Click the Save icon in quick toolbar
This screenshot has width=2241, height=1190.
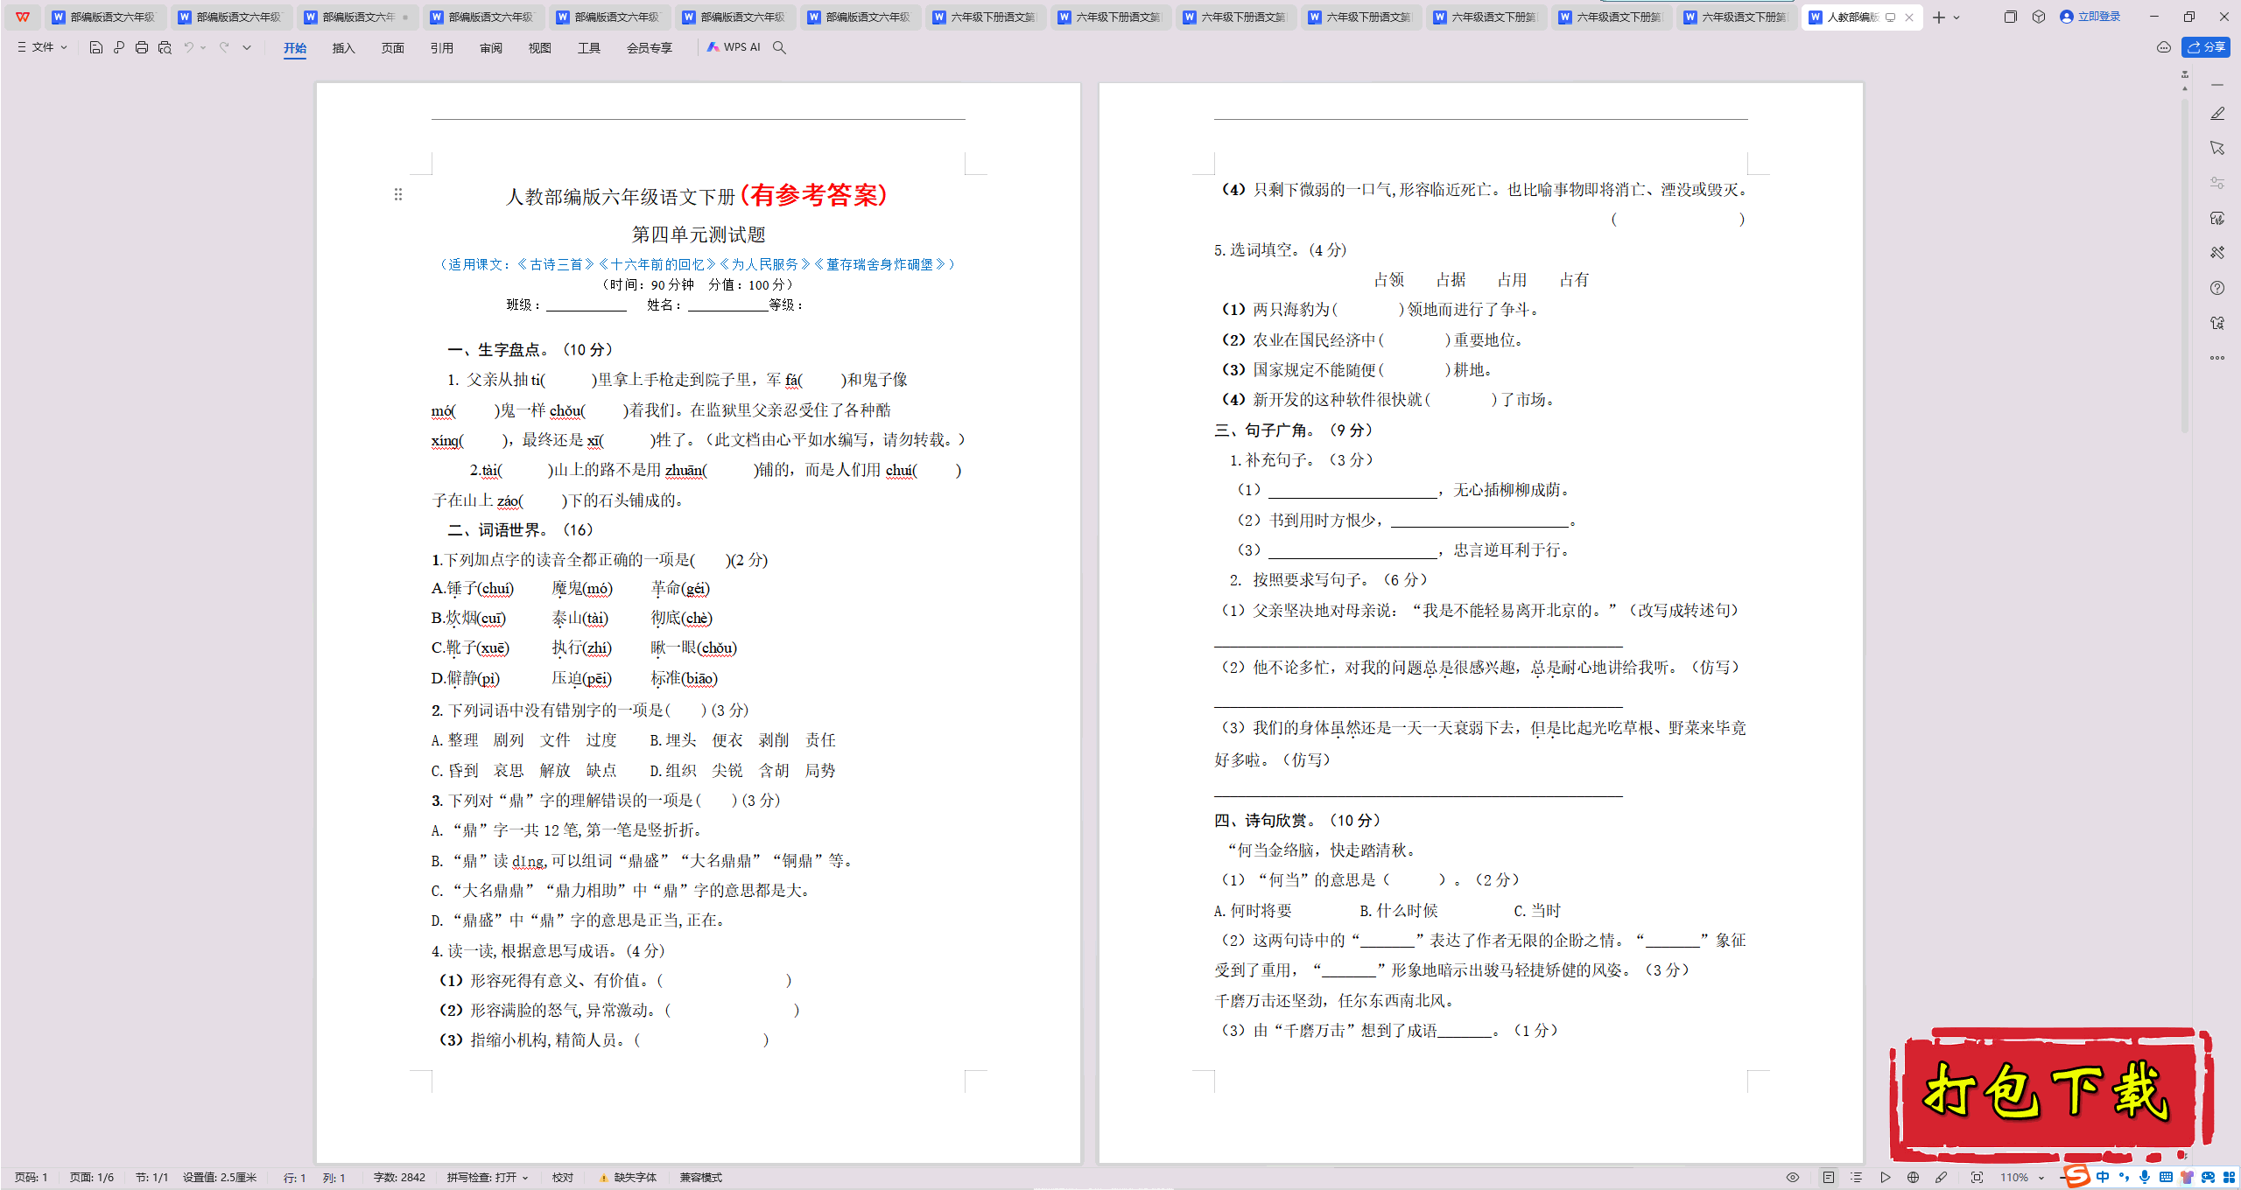tap(96, 47)
